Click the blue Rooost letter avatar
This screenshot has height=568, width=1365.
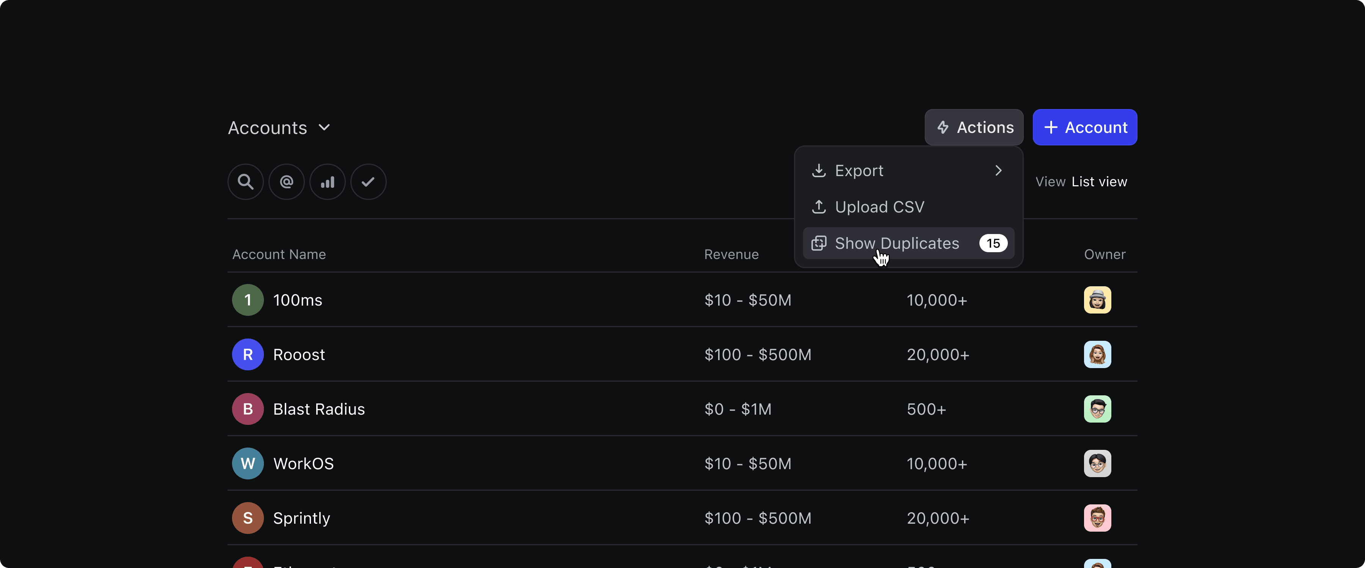pos(248,355)
